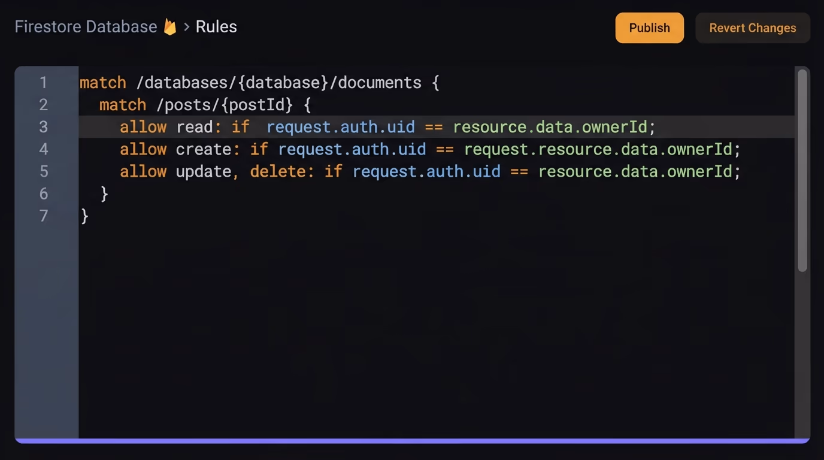Publish the Firestore rules
This screenshot has width=824, height=460.
pyautogui.click(x=649, y=28)
